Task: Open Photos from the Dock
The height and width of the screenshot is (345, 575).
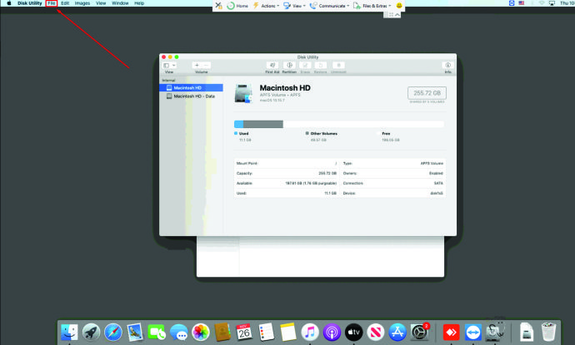Action: click(x=201, y=333)
